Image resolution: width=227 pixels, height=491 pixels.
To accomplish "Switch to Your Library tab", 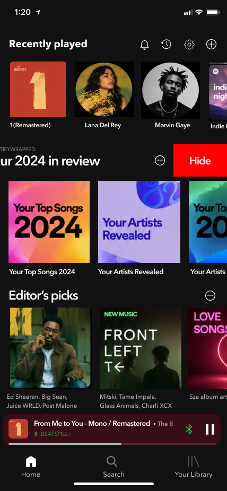I will point(193,467).
